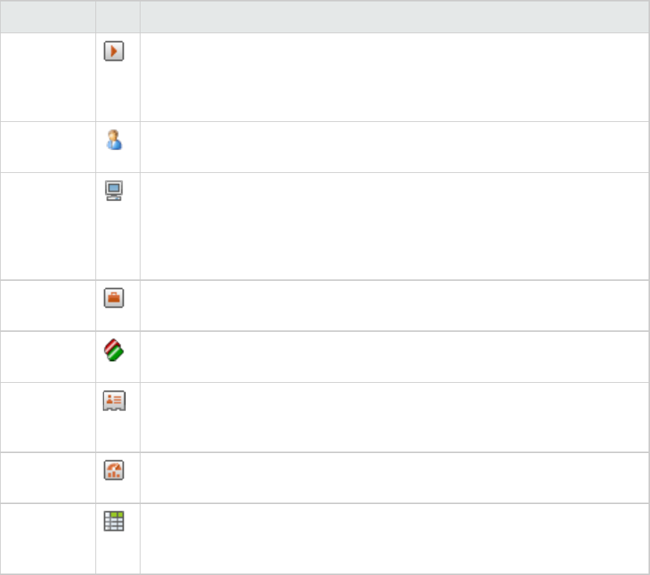650x575 pixels.
Task: Click the orange play arrow icon
Action: (114, 52)
